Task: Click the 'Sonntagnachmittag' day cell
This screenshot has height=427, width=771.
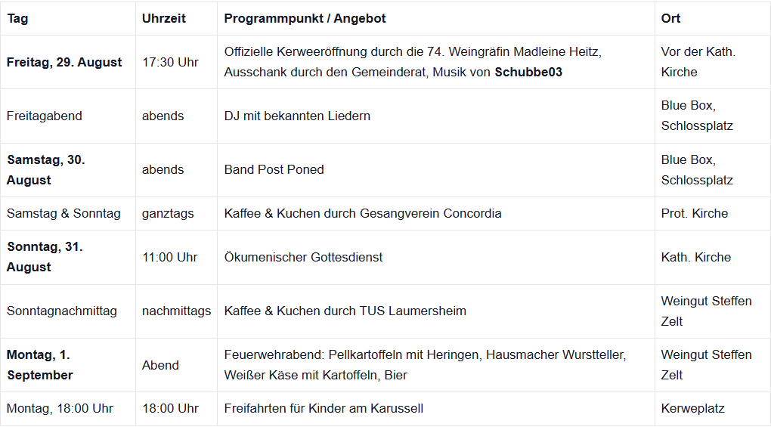Action: pos(62,311)
